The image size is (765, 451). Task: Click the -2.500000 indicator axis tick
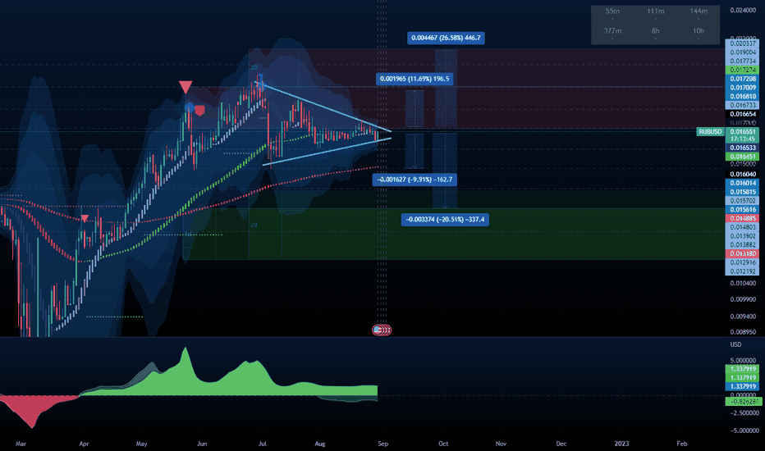pos(743,413)
